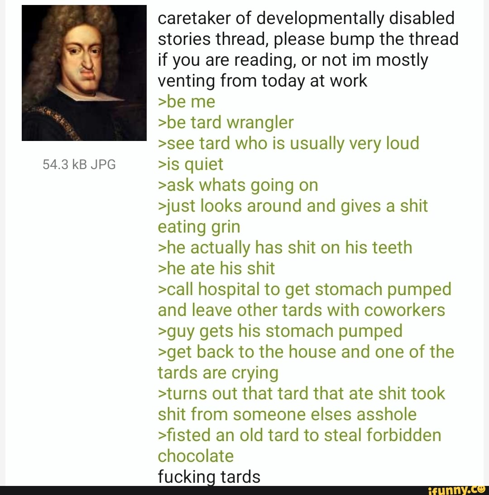Click the ifunny.co watermark logo
Viewport: 489px width, 495px height.
point(457,490)
